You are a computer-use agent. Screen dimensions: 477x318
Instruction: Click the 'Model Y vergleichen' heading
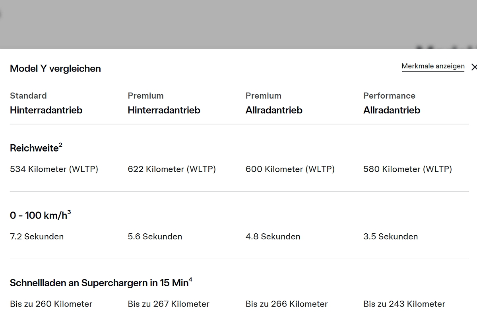pyautogui.click(x=55, y=68)
